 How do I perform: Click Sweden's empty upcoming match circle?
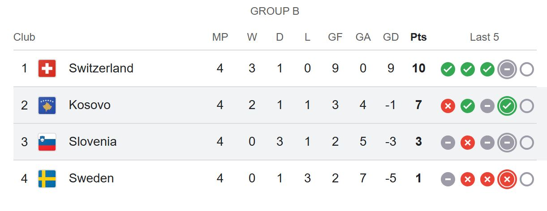pyautogui.click(x=527, y=179)
